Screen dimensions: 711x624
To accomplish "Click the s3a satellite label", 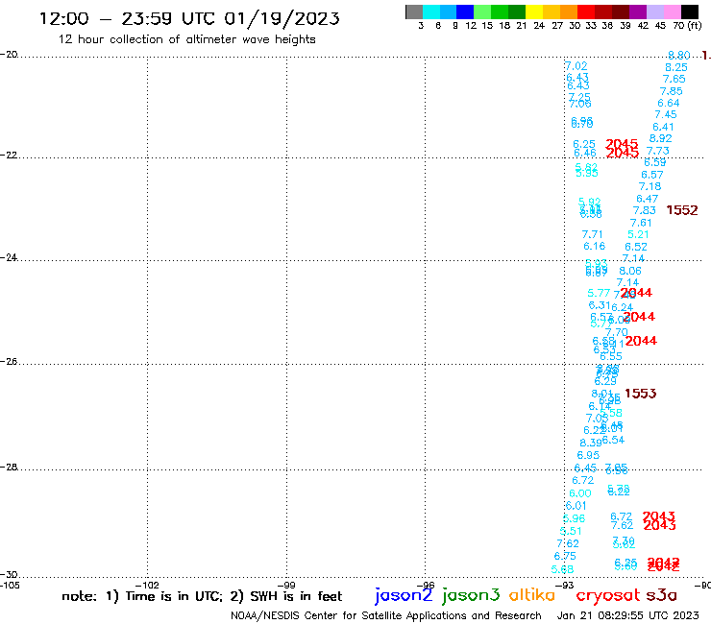I will click(661, 594).
